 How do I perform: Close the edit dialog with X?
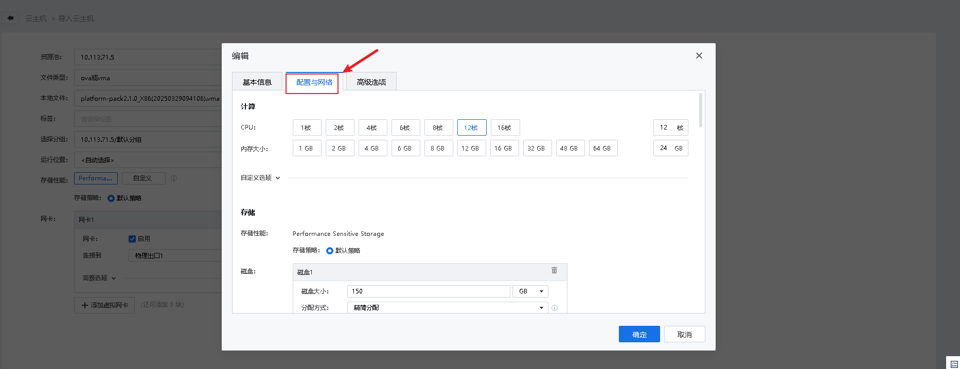coord(699,56)
